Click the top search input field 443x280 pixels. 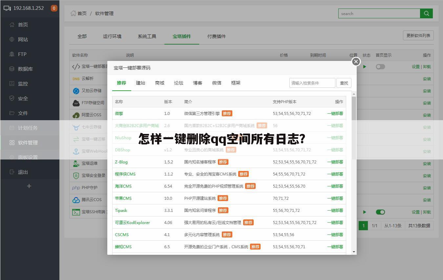pyautogui.click(x=379, y=13)
